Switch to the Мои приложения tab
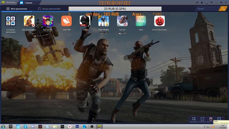This screenshot has width=229, height=129. pyautogui.click(x=17, y=9)
